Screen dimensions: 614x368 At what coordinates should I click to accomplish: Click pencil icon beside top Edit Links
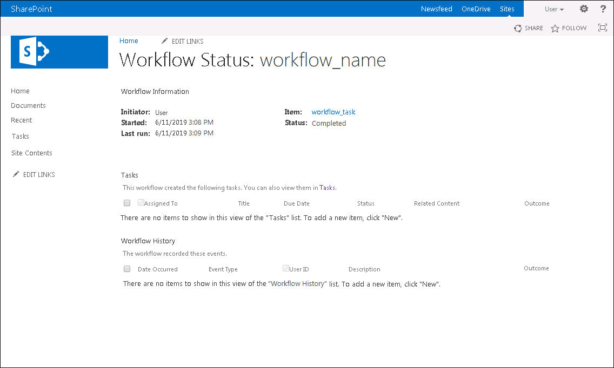tap(165, 41)
